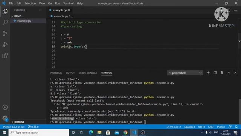Screen dimensions: 241x136
Task: Click line number 16 in gutter
Action: click(53, 34)
